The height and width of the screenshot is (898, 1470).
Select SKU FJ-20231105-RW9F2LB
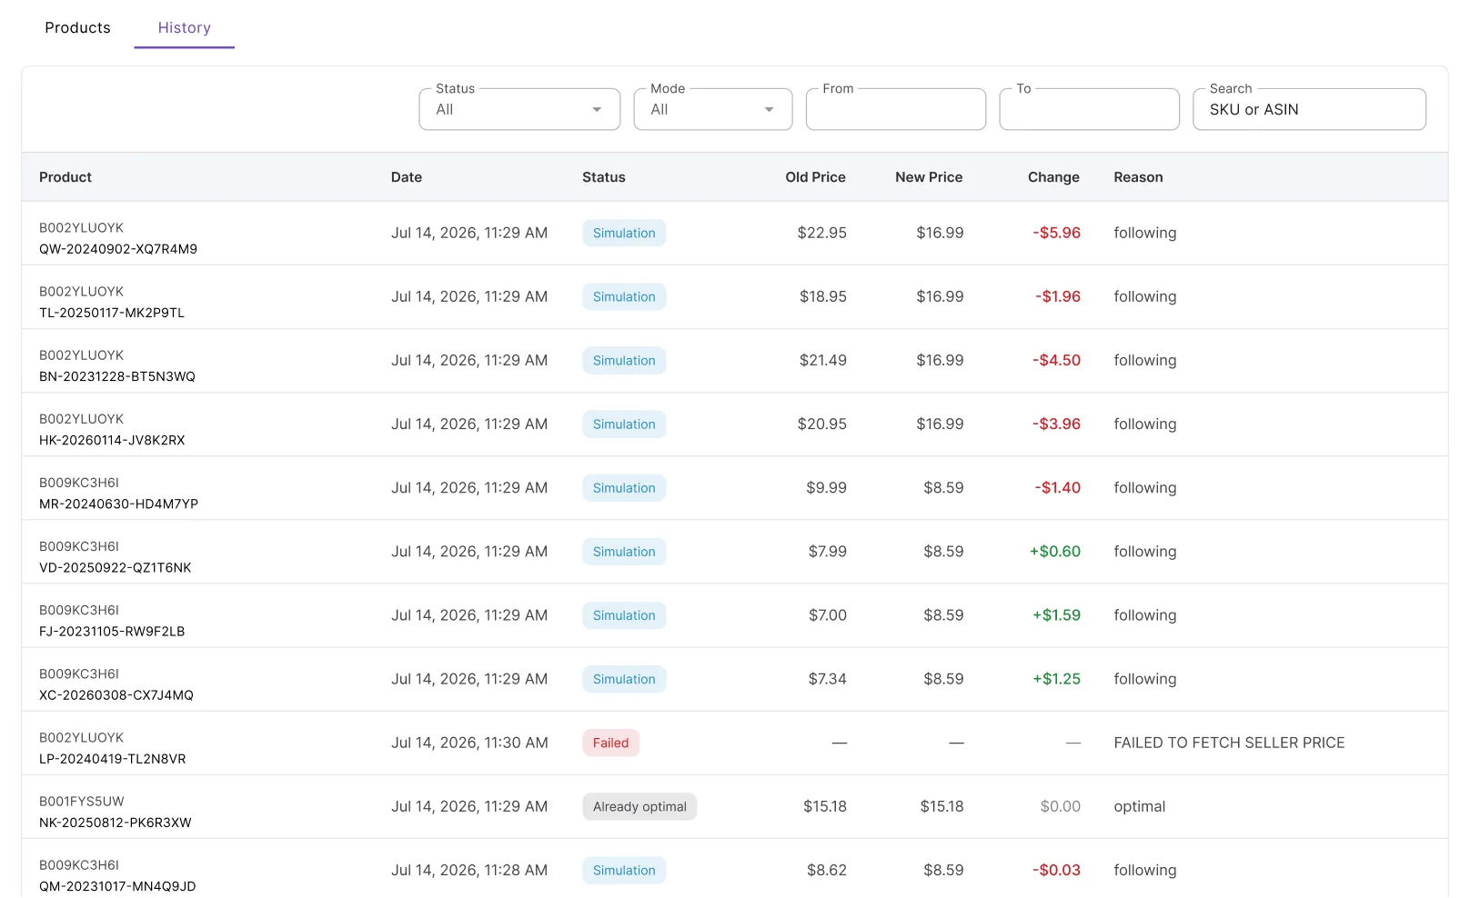(112, 631)
